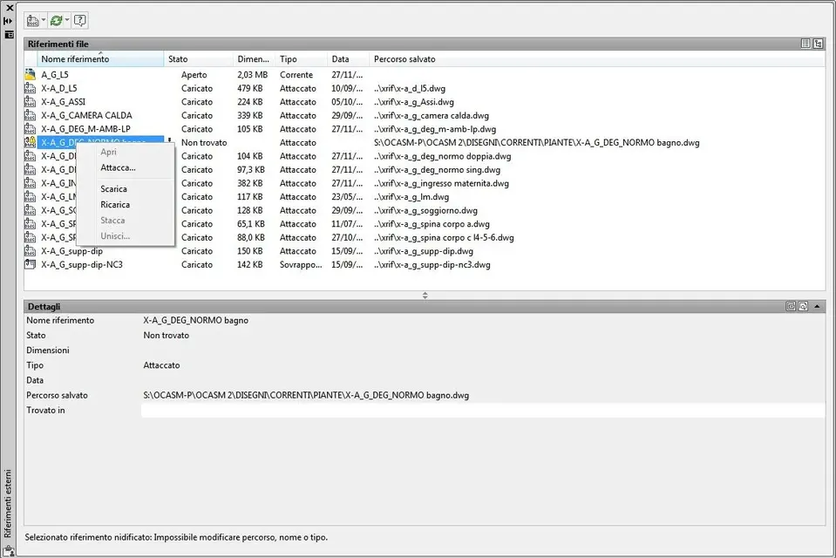Click xref icon in the 65,1 KB row
This screenshot has width=836, height=558.
[31, 223]
